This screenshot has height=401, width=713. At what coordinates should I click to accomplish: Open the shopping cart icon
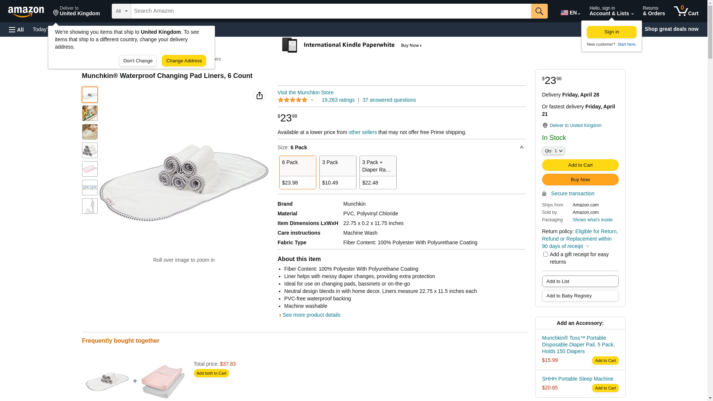point(686,11)
